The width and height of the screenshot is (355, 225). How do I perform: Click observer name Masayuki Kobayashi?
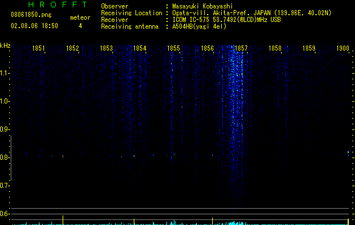(203, 6)
